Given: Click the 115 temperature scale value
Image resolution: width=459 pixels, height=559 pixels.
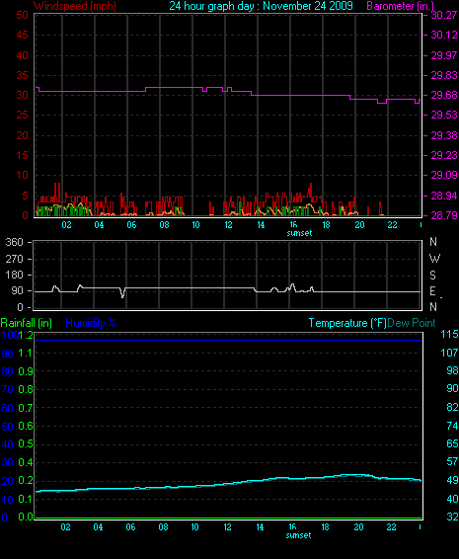Looking at the screenshot, I should pyautogui.click(x=449, y=334).
